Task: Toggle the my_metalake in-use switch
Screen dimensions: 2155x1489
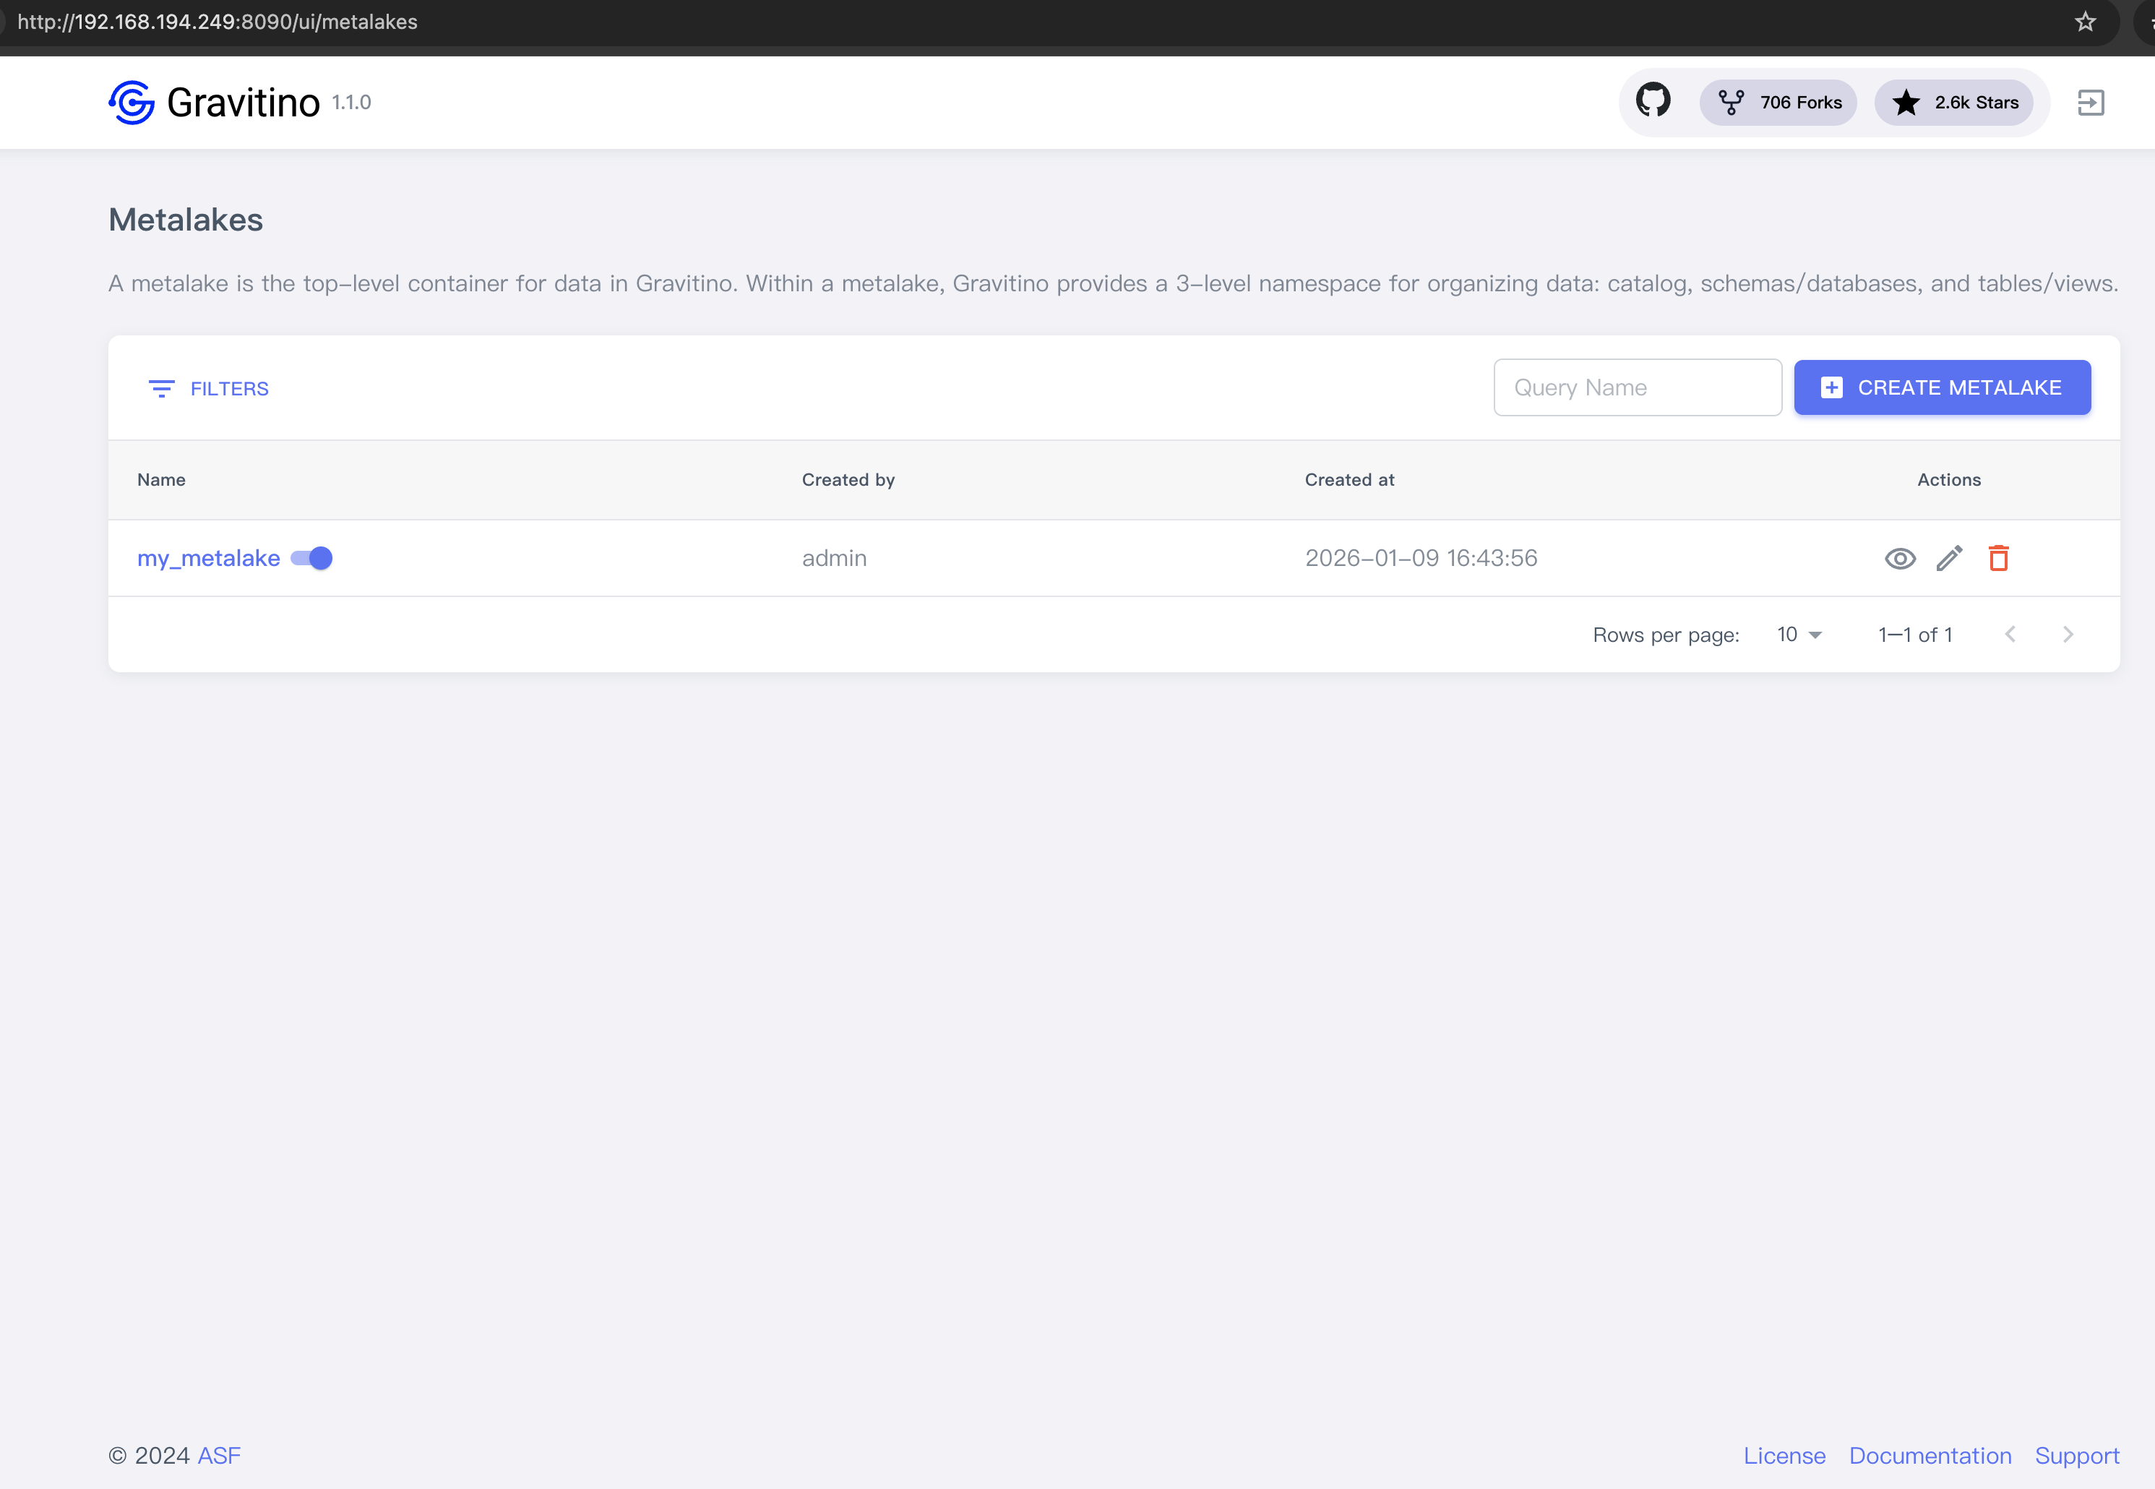Action: tap(311, 558)
